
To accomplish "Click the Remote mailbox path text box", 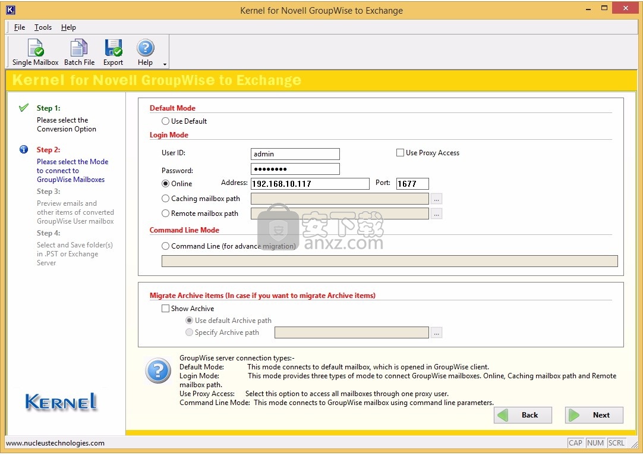I will tap(339, 214).
